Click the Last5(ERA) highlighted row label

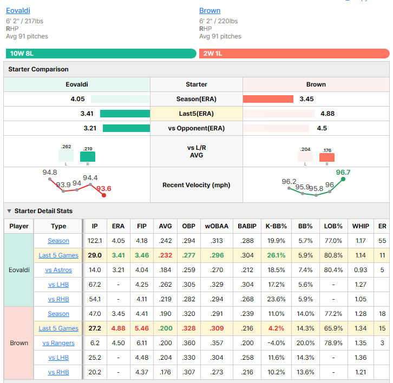[196, 114]
